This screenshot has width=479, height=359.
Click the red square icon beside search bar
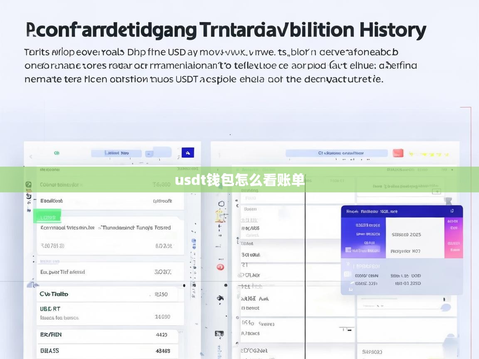(x=398, y=153)
